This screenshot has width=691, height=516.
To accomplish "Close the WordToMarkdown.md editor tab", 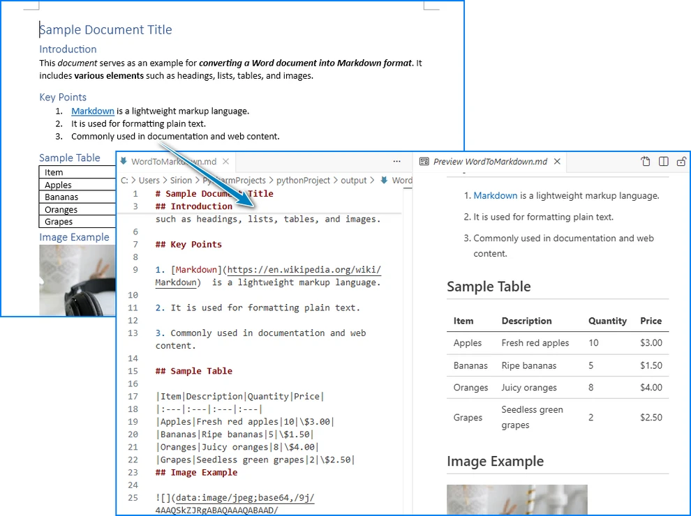I will coord(225,160).
